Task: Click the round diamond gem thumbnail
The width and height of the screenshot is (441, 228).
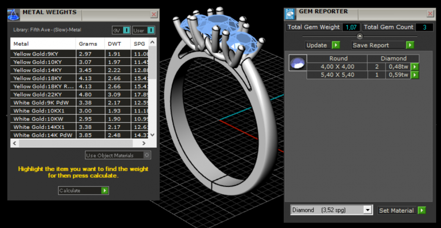Action: (297, 63)
